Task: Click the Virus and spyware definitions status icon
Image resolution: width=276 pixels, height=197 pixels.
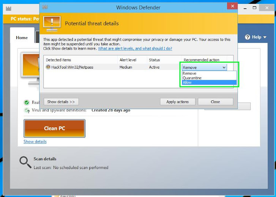Action: (27, 111)
